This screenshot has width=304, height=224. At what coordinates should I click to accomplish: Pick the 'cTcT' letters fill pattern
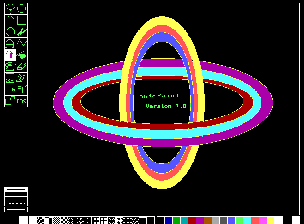80,220
